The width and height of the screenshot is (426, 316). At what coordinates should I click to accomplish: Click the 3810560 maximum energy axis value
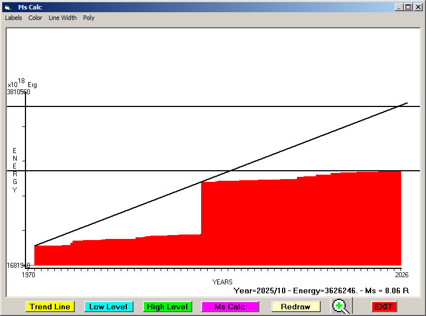tap(19, 92)
